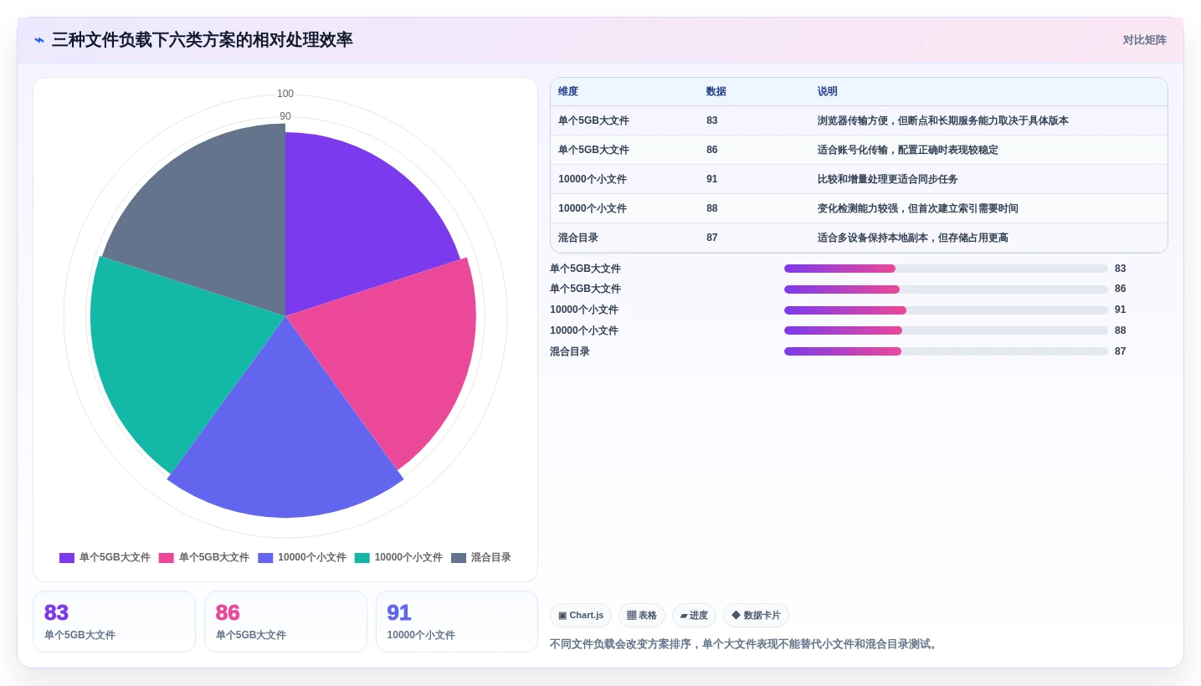Toggle the pink 单个5GB大文件 legend swatch

coord(167,558)
